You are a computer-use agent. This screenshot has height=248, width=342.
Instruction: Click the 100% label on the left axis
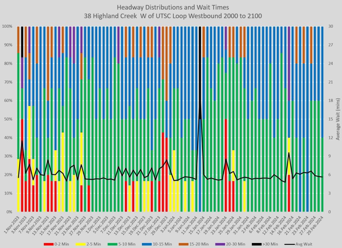point(8,26)
